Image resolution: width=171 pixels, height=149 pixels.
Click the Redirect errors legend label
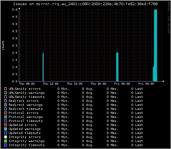24,101
